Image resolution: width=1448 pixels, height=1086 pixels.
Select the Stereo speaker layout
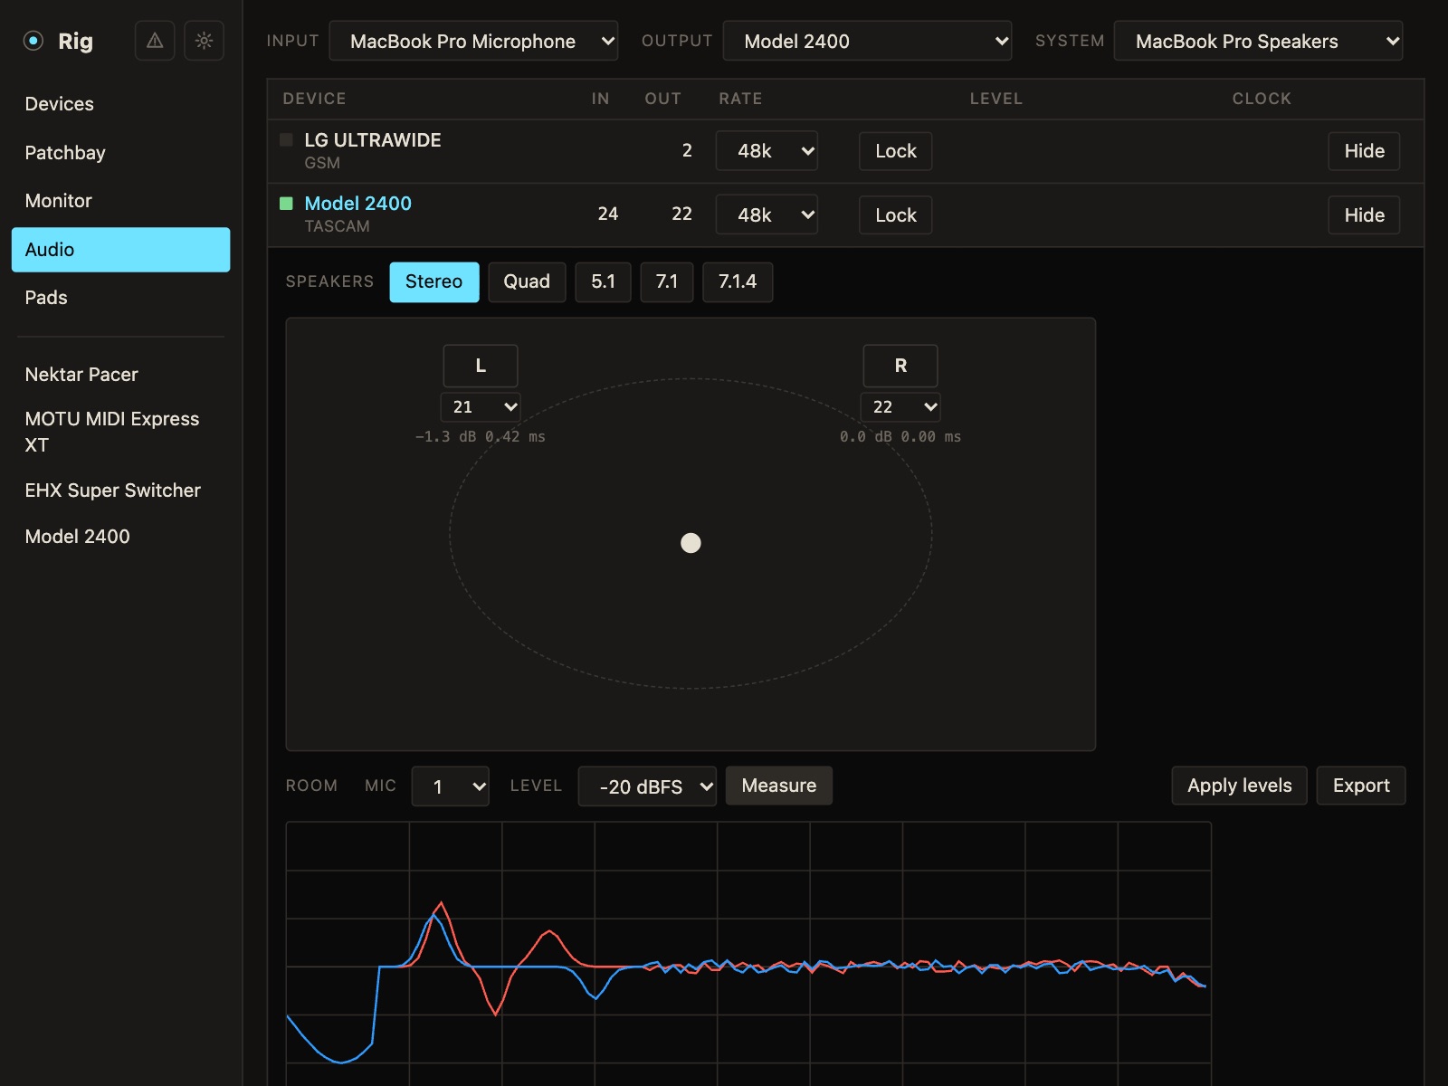tap(434, 282)
